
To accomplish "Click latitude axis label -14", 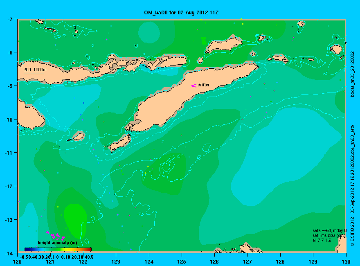I will (8, 253).
